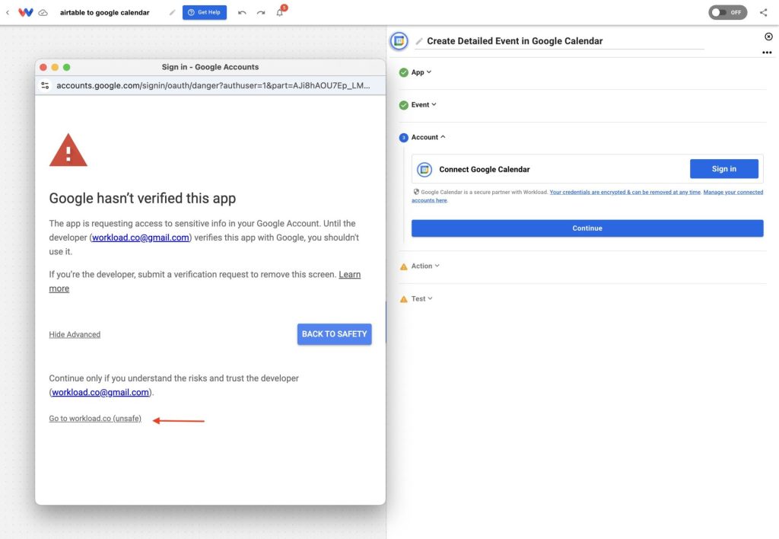Click the cloud sync icon
The width and height of the screenshot is (779, 539).
43,12
